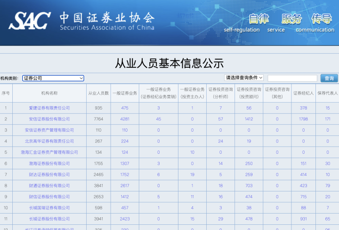Click the 中国证券业协会 site title
The image size is (339, 230).
coord(107,18)
